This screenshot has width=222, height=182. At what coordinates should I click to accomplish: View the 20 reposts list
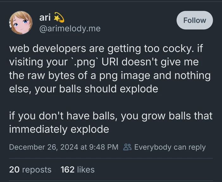pyautogui.click(x=30, y=170)
